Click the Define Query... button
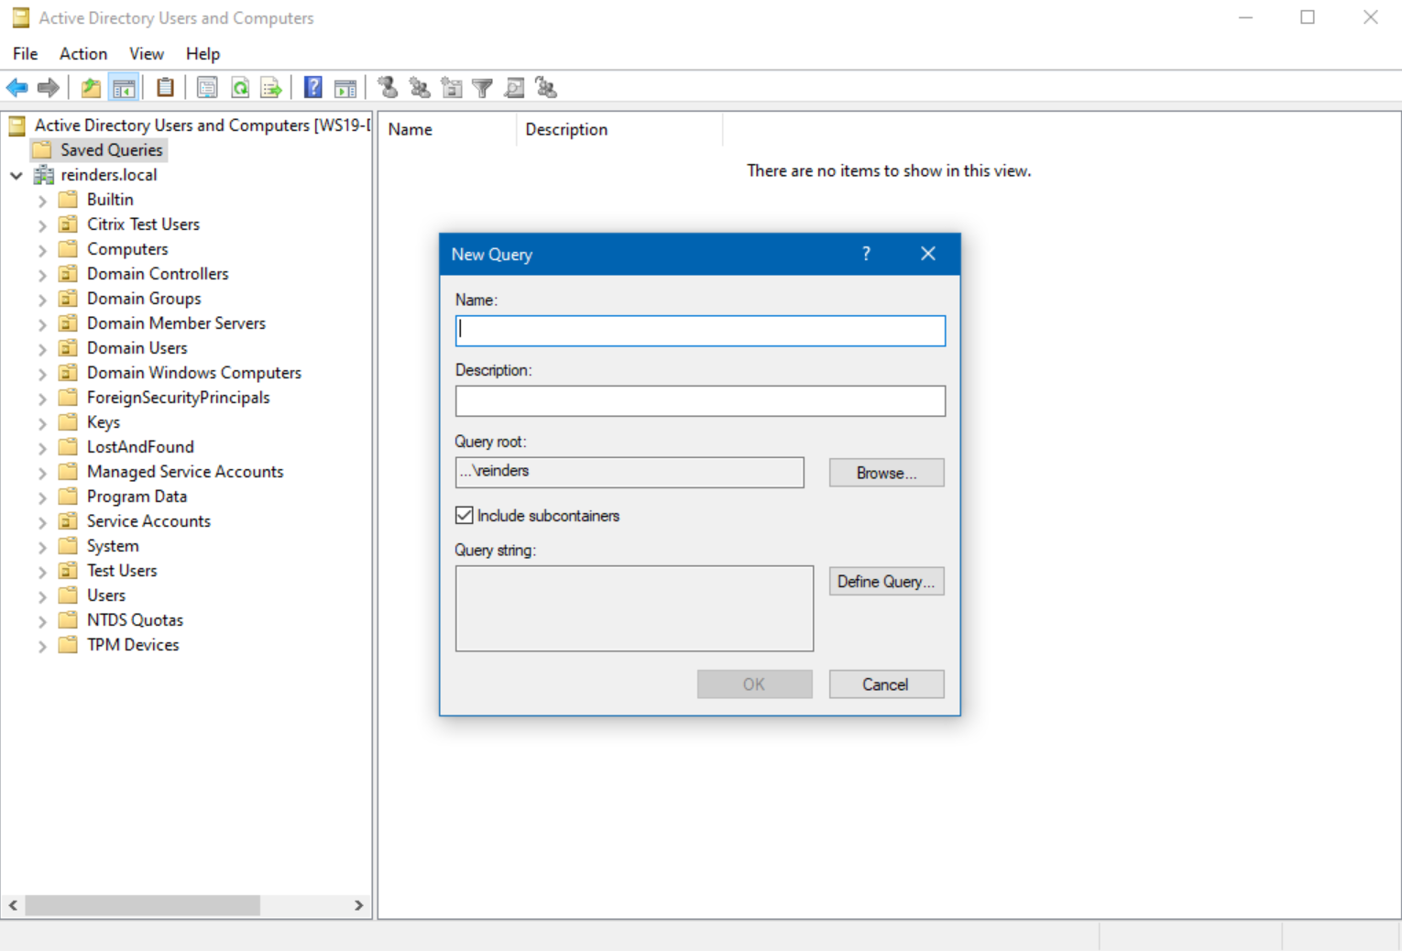The image size is (1402, 951). (x=885, y=582)
